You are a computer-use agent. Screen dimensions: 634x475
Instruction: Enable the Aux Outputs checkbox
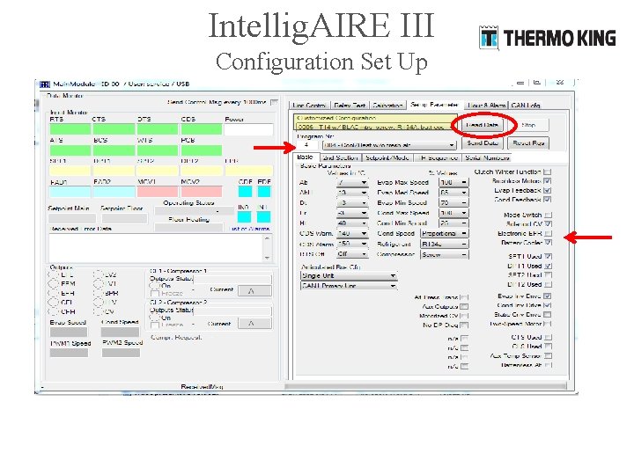point(464,307)
